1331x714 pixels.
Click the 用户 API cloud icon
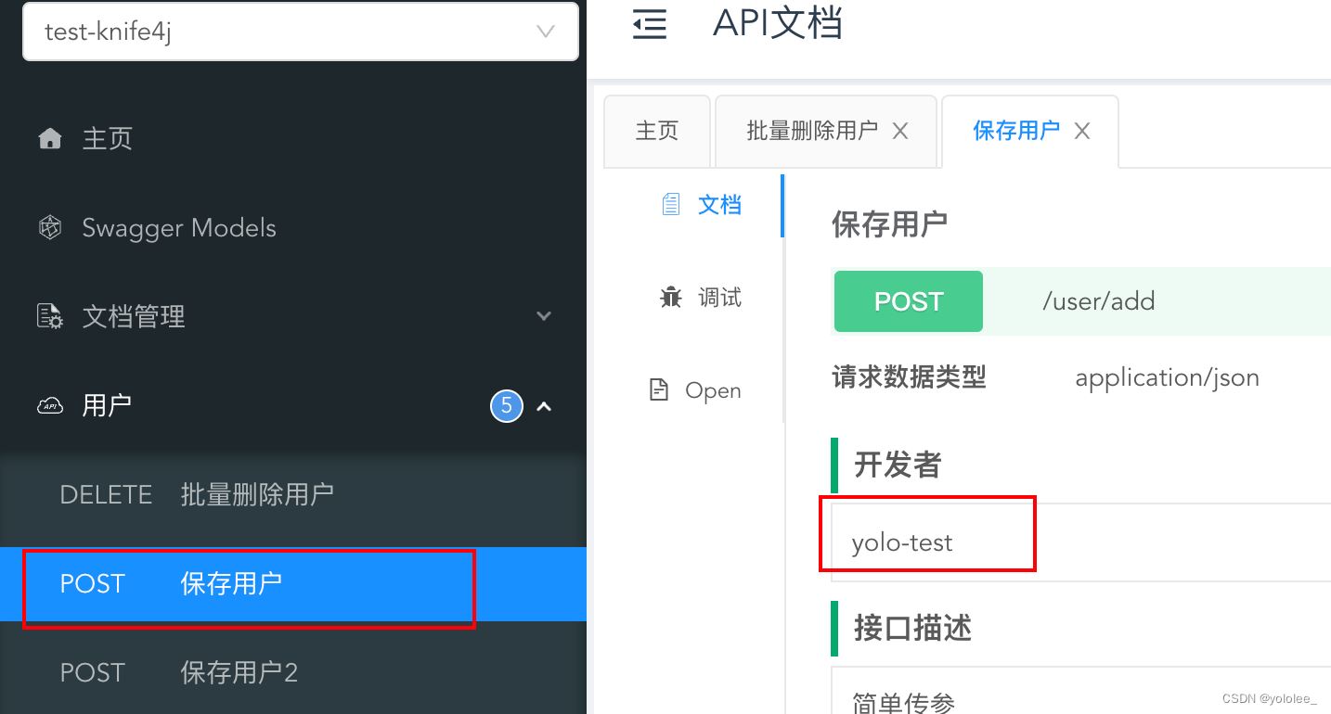coord(50,406)
